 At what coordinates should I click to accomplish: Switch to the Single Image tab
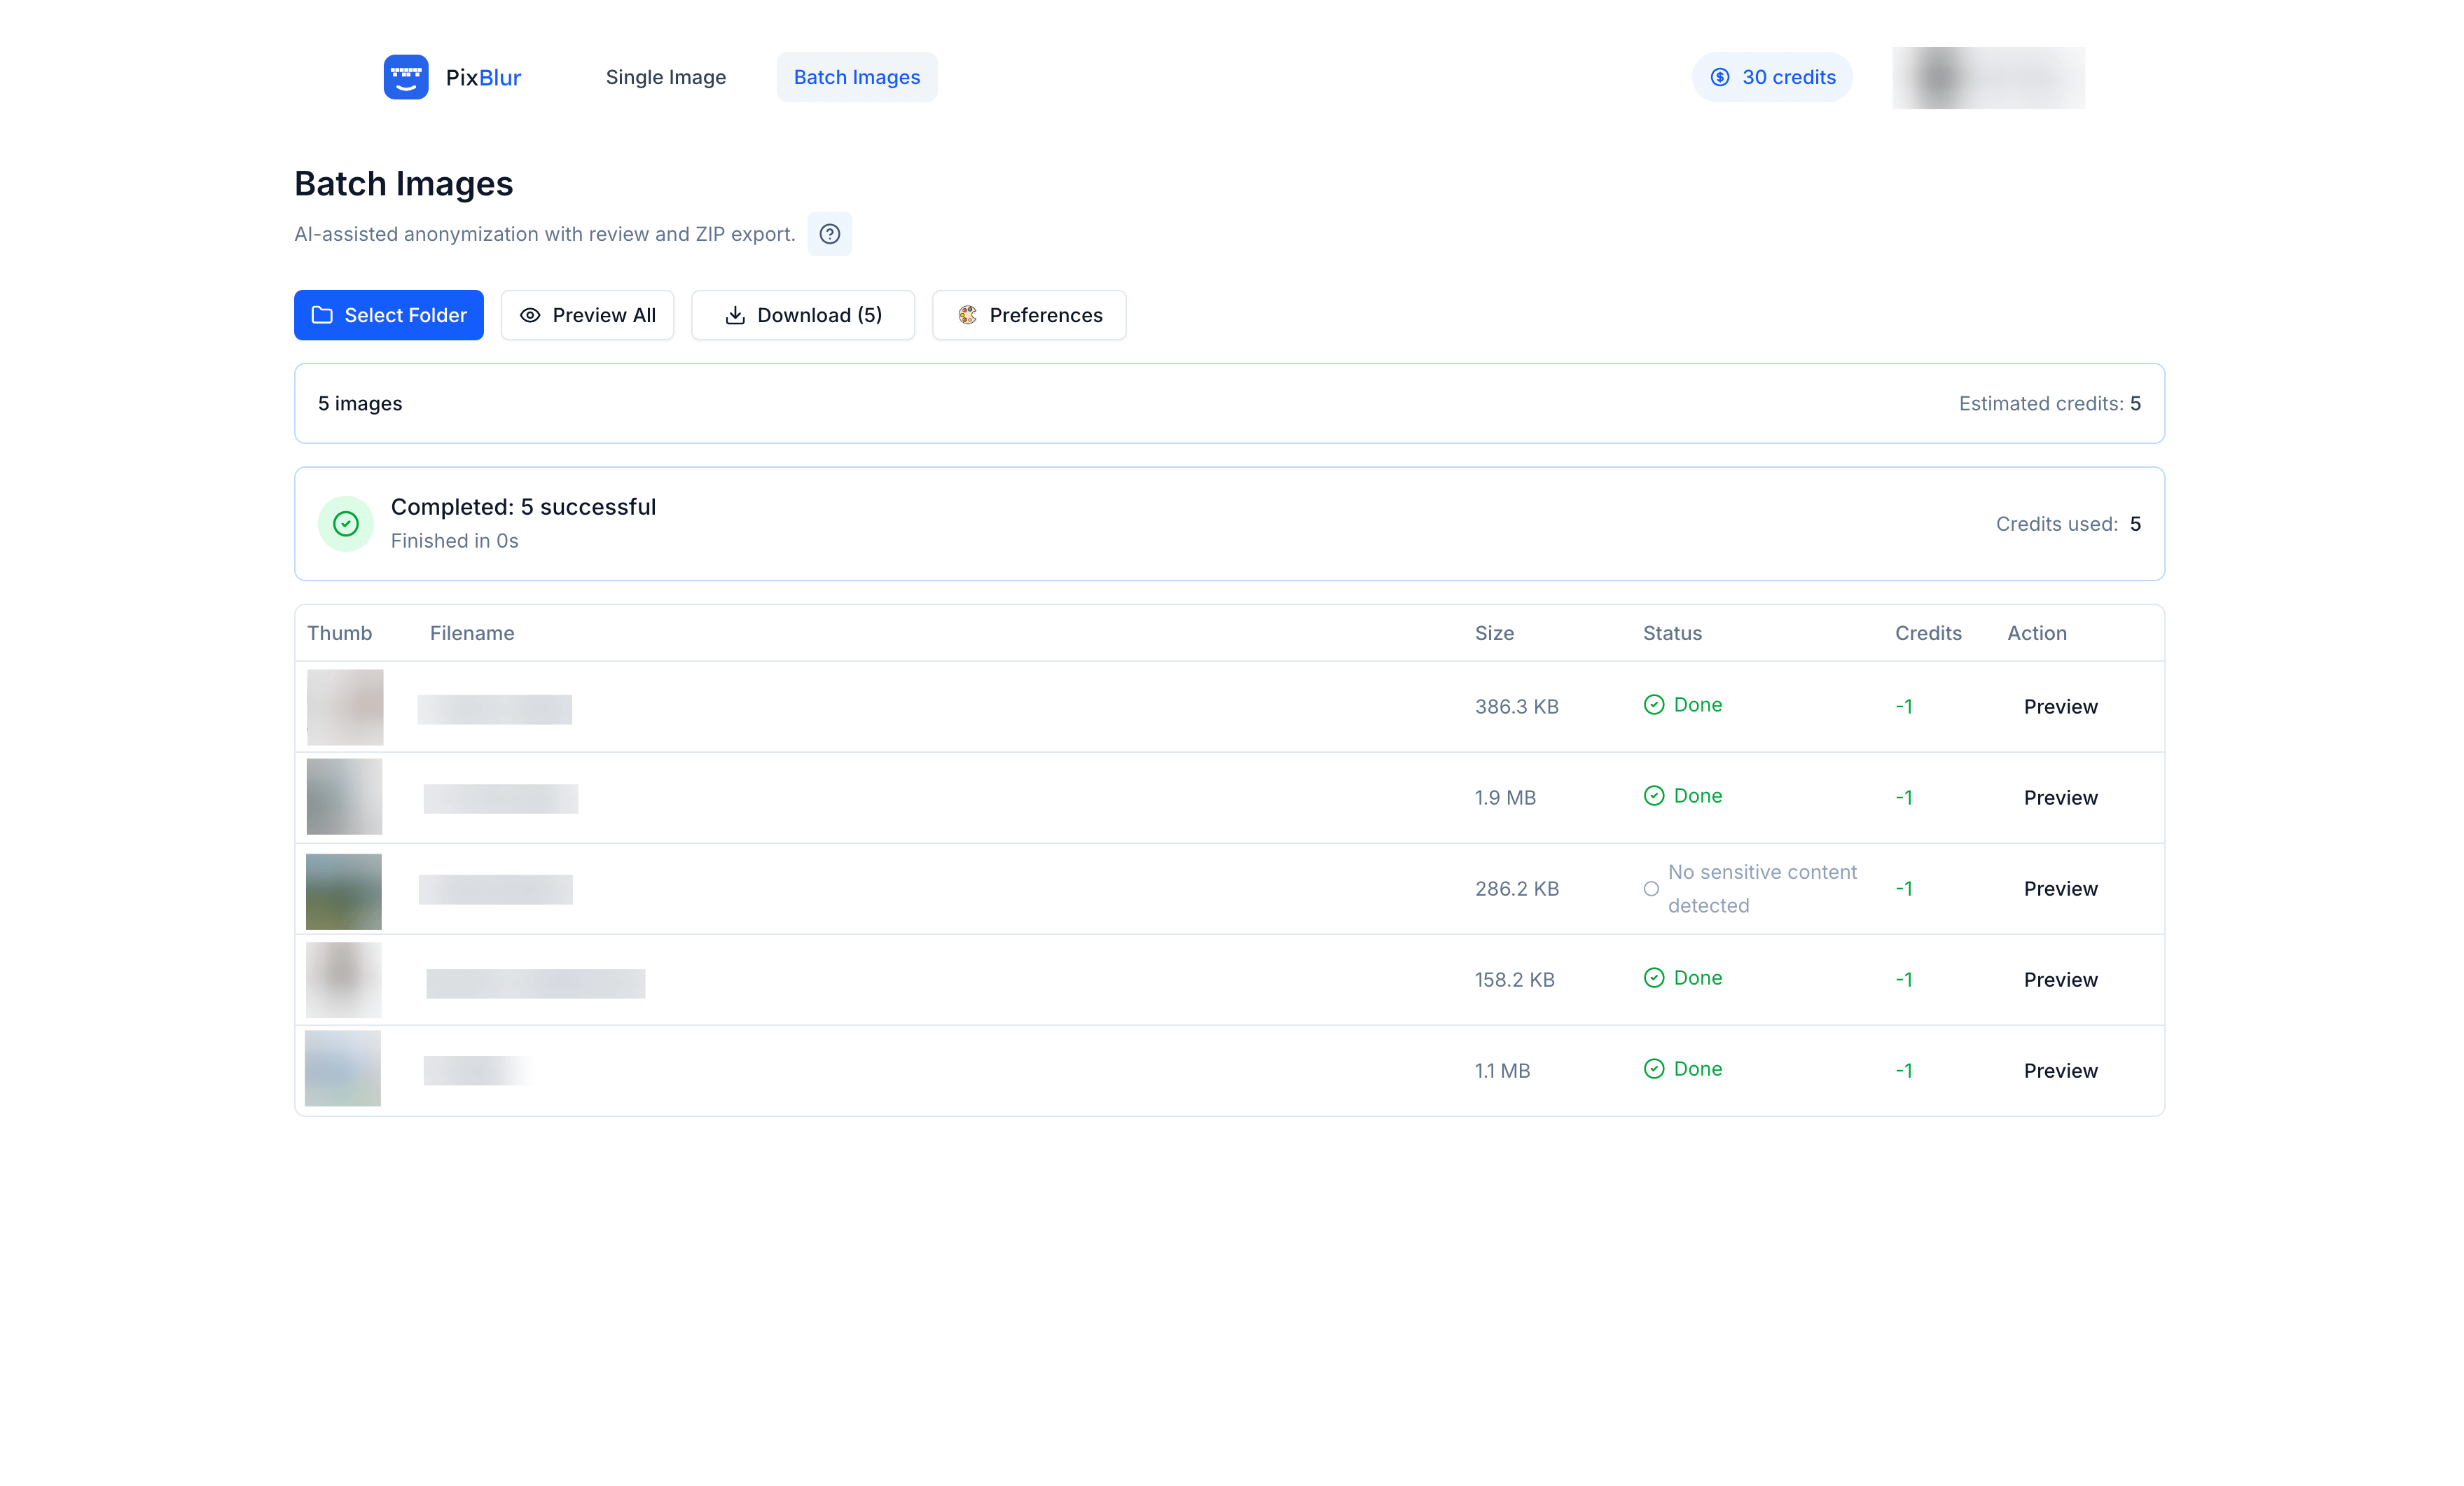point(666,77)
